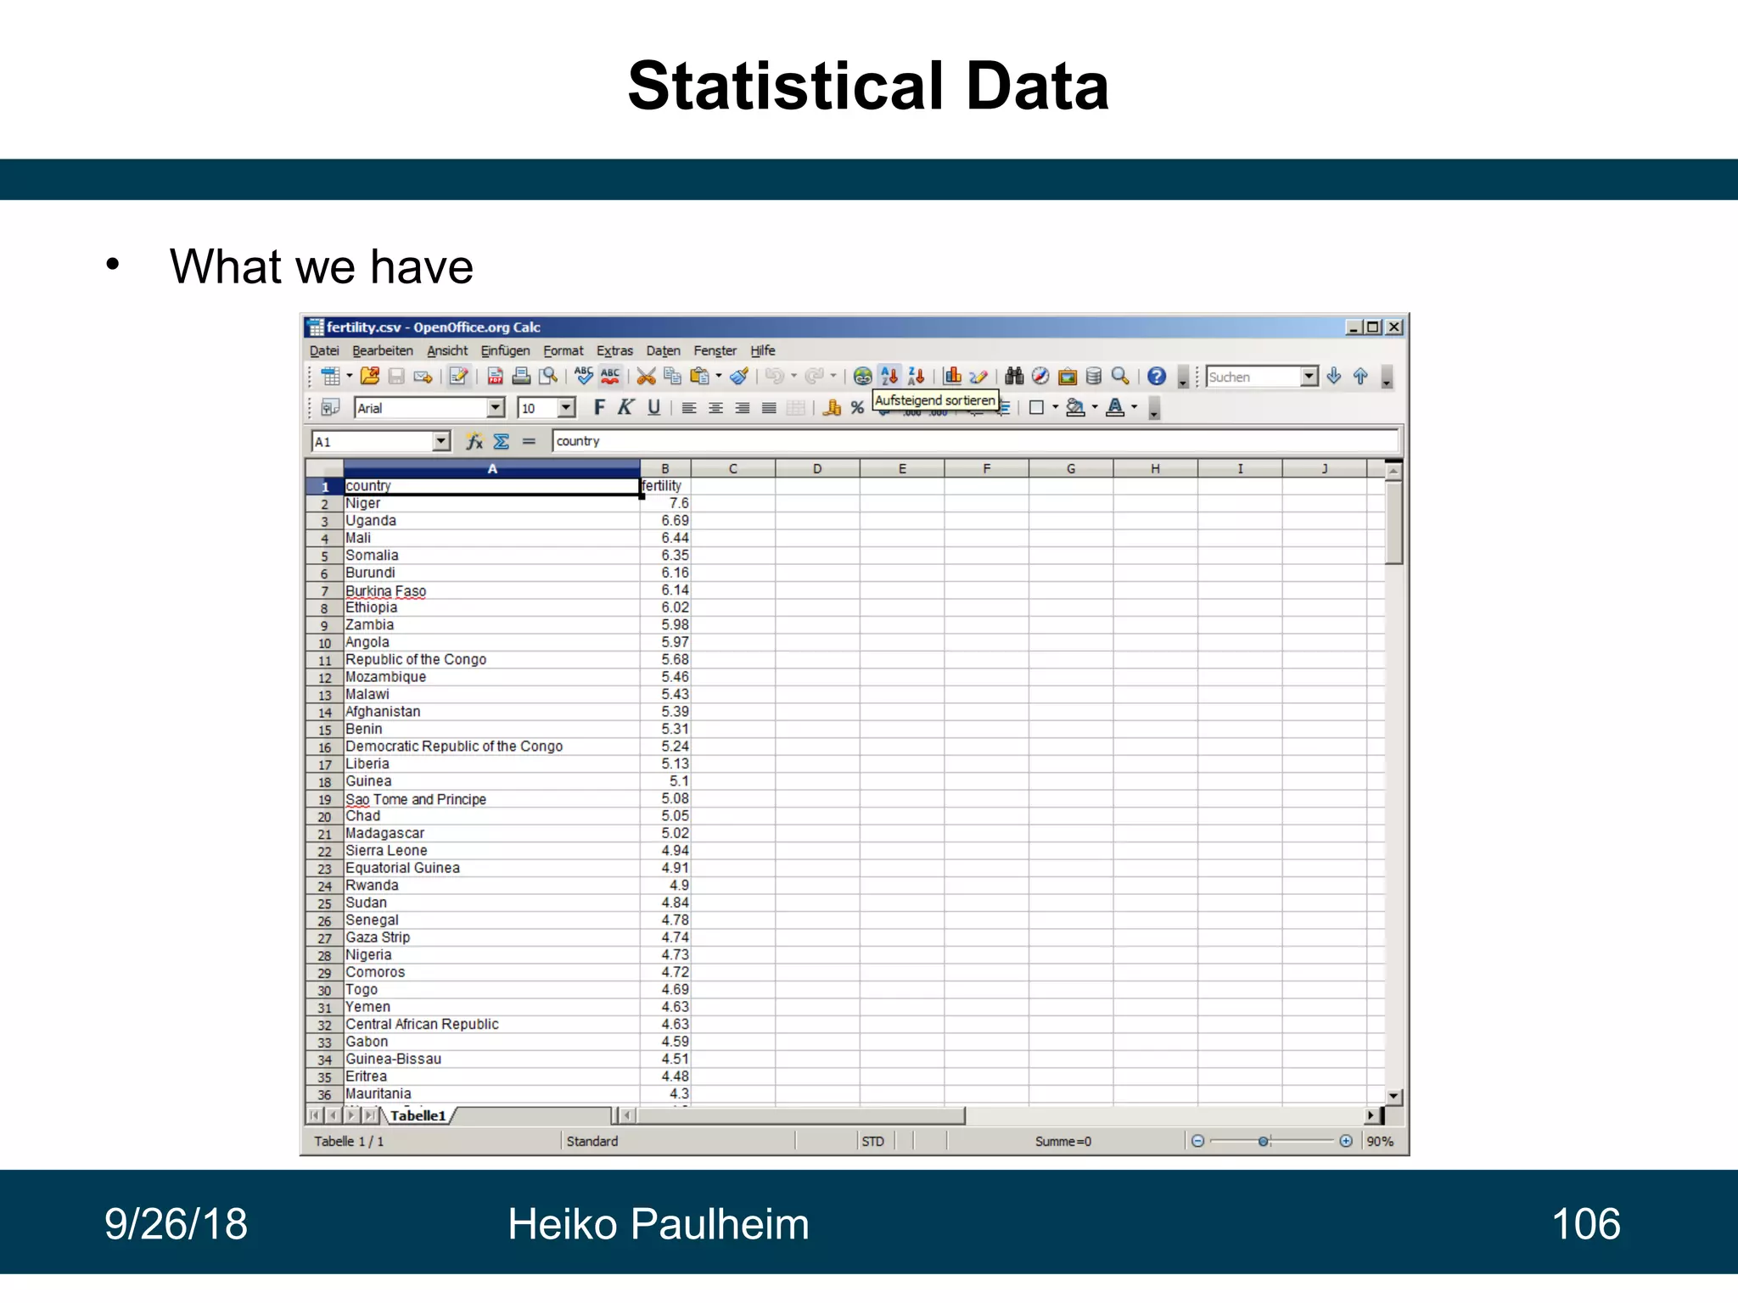
Task: Click the Print icon
Action: point(522,377)
